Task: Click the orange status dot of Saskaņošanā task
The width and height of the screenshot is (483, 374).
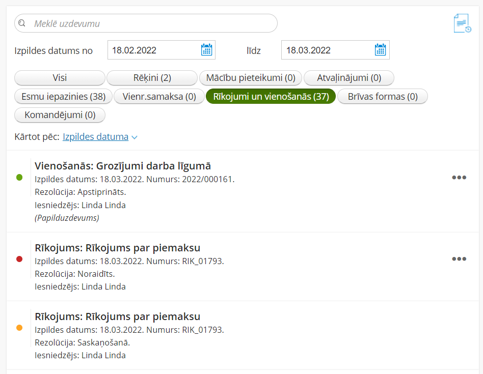Action: [x=19, y=328]
